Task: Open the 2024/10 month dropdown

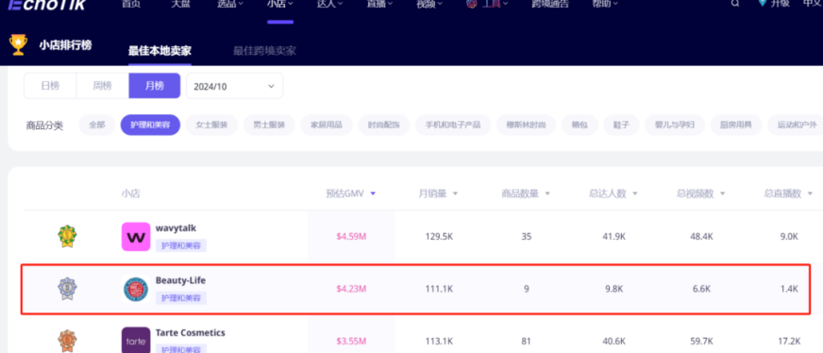Action: 235,86
